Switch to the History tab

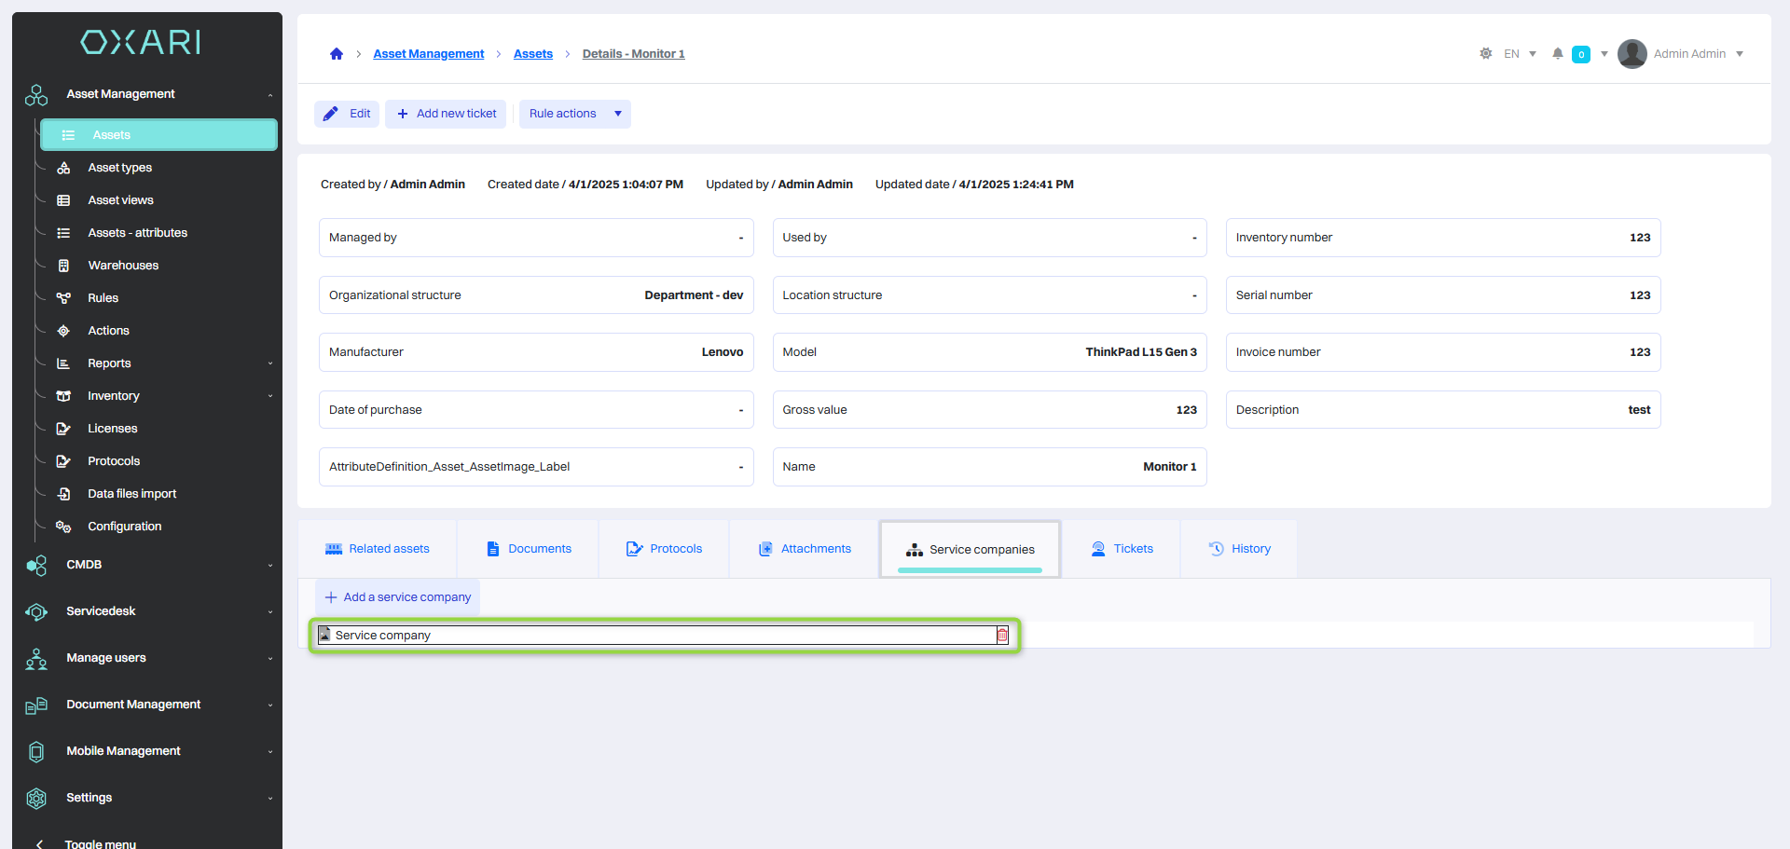[1239, 549]
